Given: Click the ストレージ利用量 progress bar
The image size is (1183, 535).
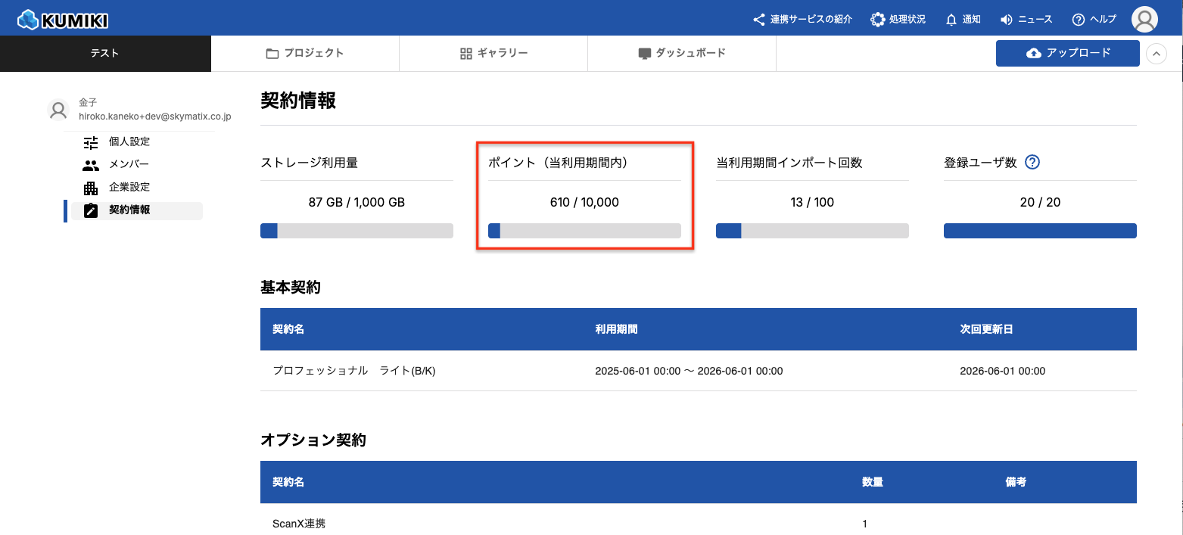Looking at the screenshot, I should click(x=356, y=231).
